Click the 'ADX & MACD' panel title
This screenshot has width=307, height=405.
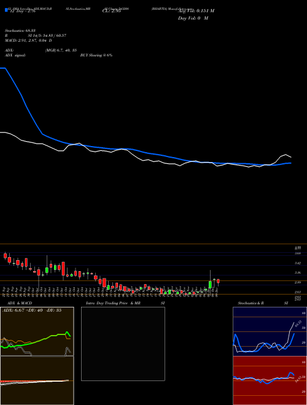click(20, 303)
